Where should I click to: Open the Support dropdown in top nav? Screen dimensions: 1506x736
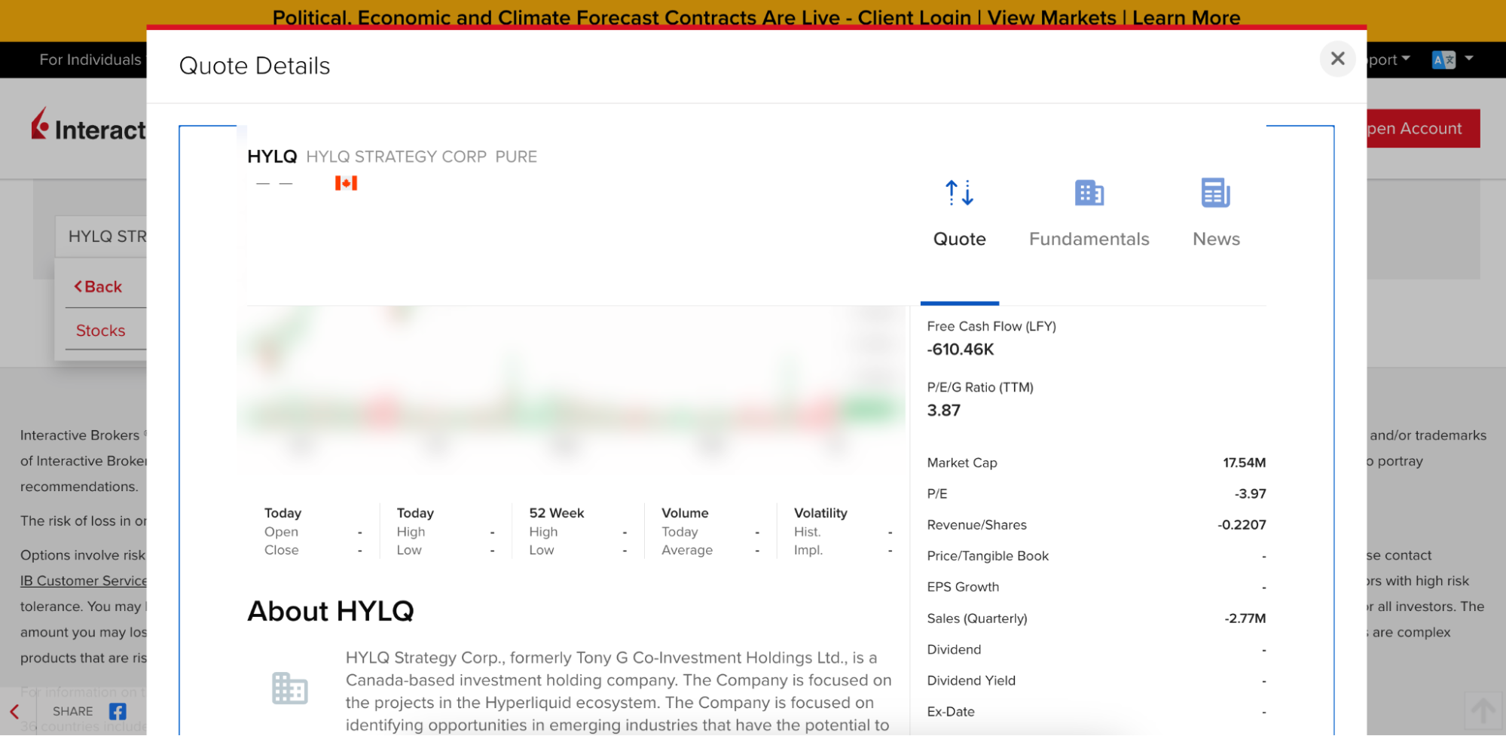pos(1388,60)
